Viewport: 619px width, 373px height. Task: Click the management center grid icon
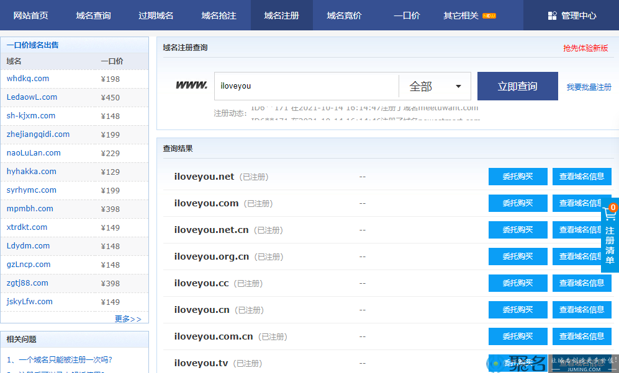[x=553, y=15]
